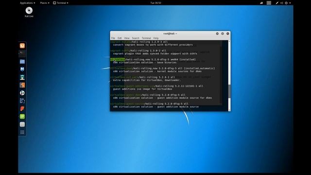Click the power icon in the top bar
This screenshot has width=311, height=175.
286,3
